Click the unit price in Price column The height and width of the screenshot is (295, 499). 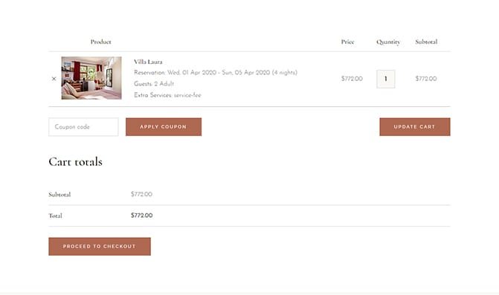[x=352, y=79]
